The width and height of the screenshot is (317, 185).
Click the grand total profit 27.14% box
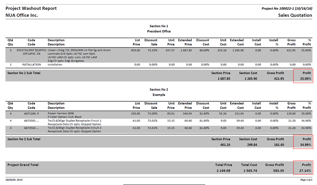(x=303, y=168)
